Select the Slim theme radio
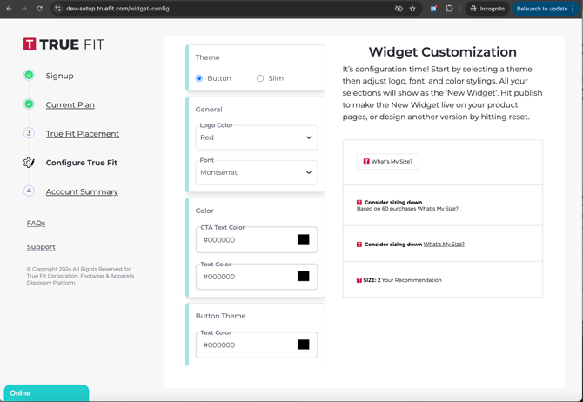Screen dimensions: 583x402 pos(260,78)
